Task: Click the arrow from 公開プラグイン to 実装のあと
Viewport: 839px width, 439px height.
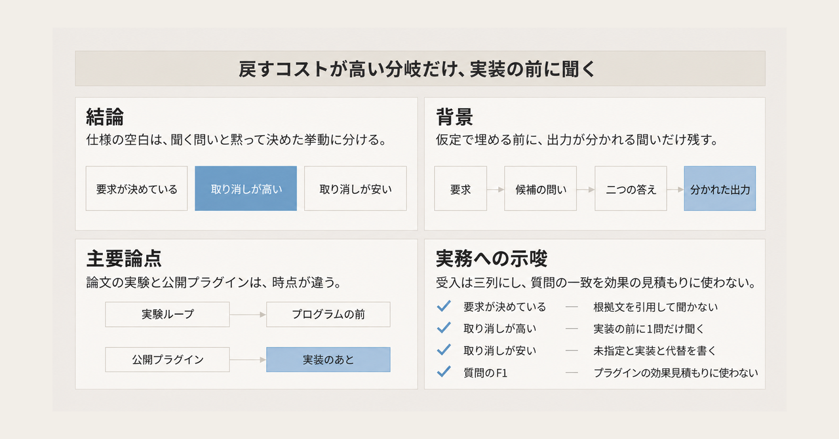Action: [248, 360]
